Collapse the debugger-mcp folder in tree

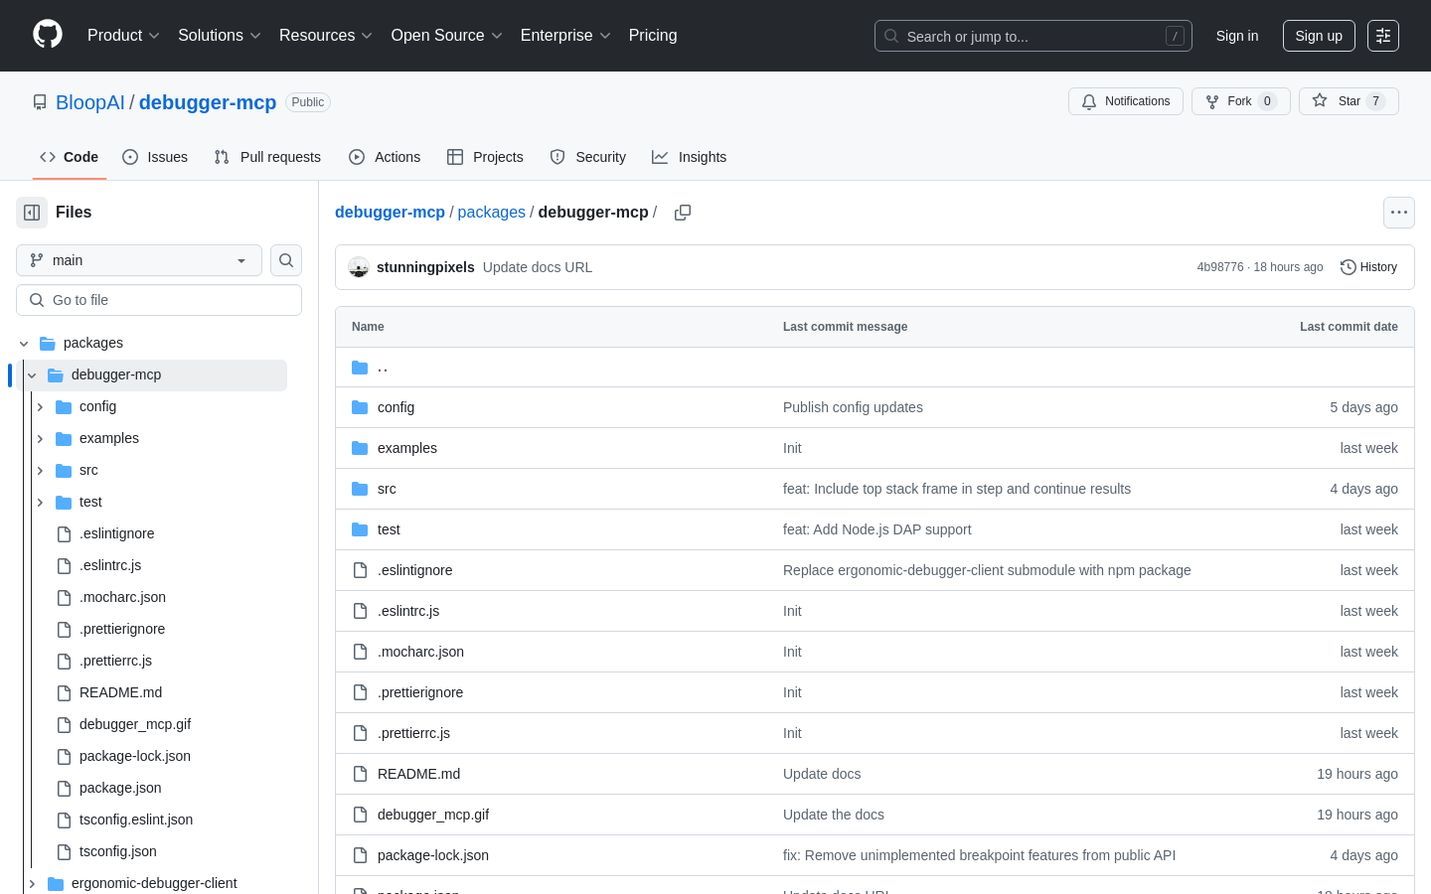32,375
